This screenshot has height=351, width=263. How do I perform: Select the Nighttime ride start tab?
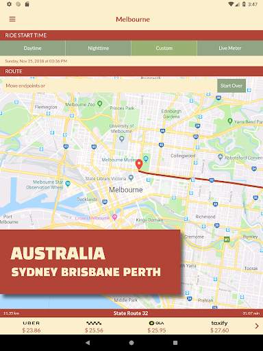99,48
